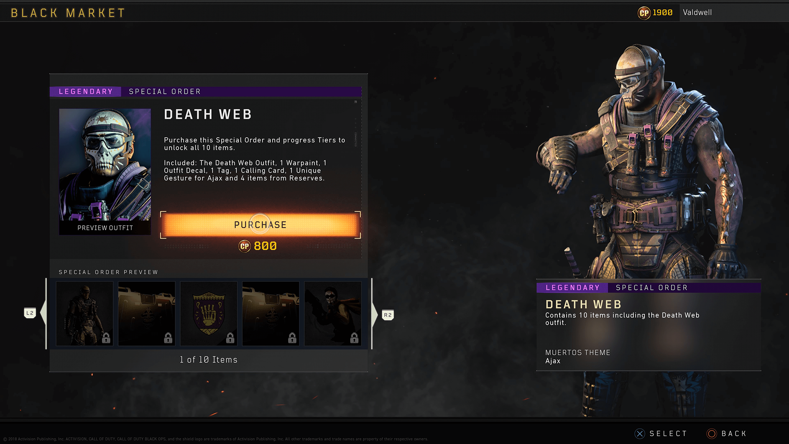Go to previous items with left arrow
This screenshot has width=789, height=444.
(x=43, y=314)
